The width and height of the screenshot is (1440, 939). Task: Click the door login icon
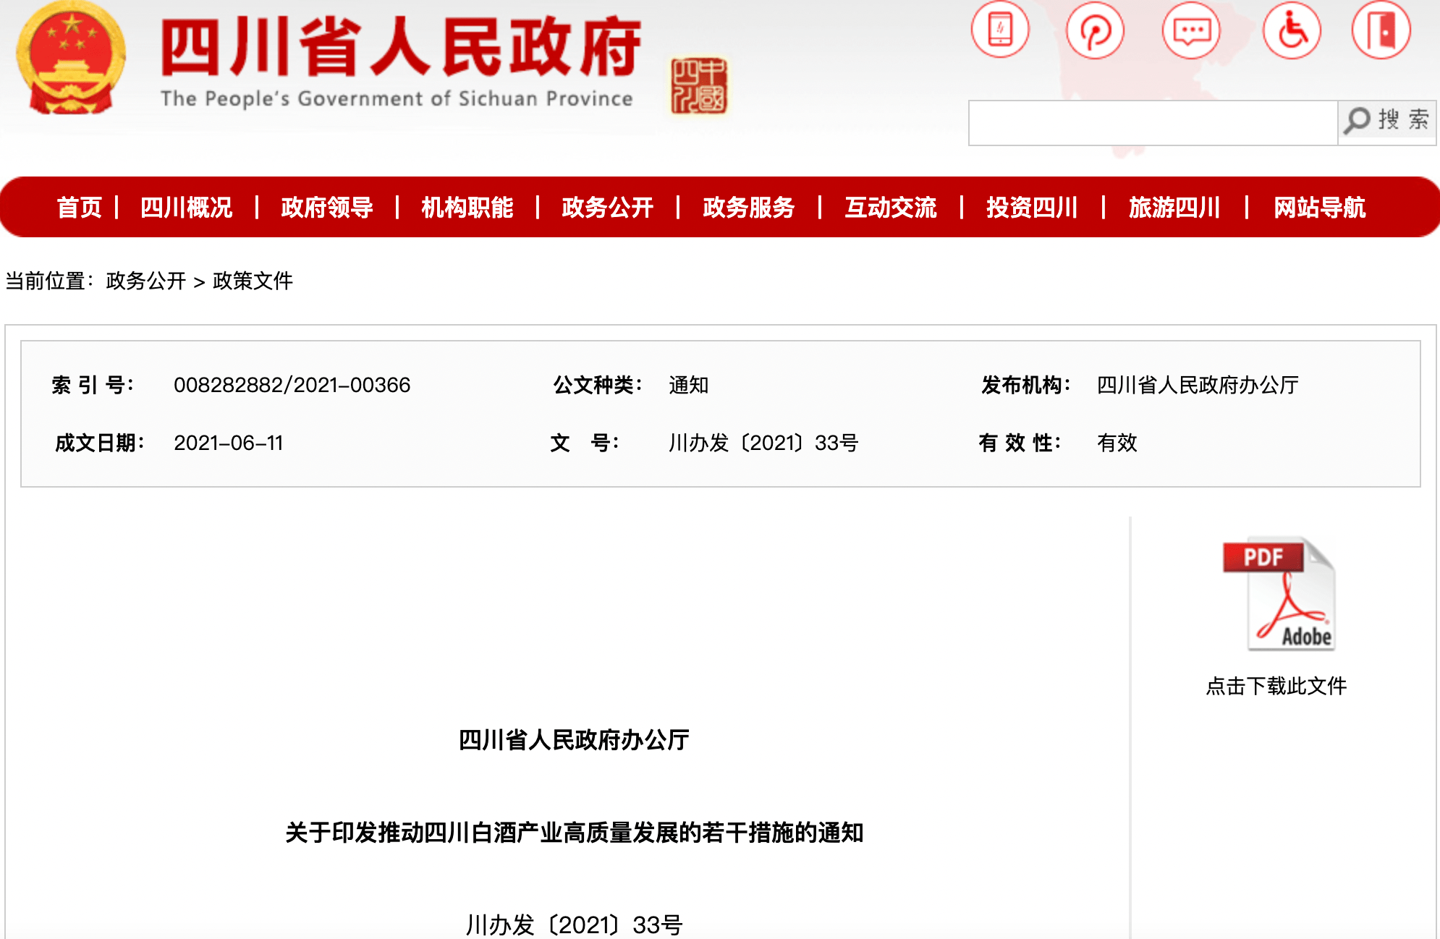tap(1381, 30)
